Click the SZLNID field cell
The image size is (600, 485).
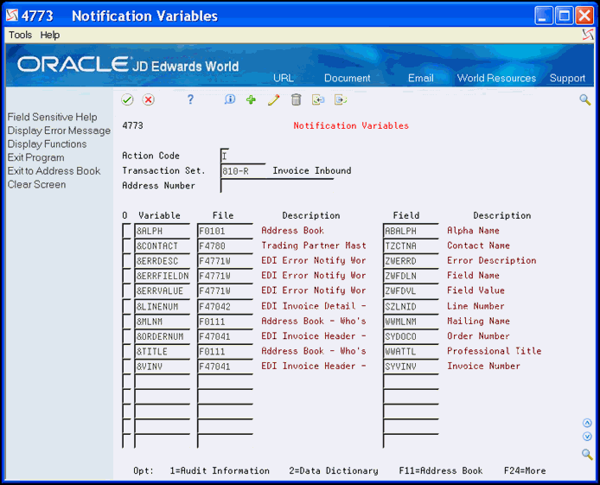click(411, 306)
